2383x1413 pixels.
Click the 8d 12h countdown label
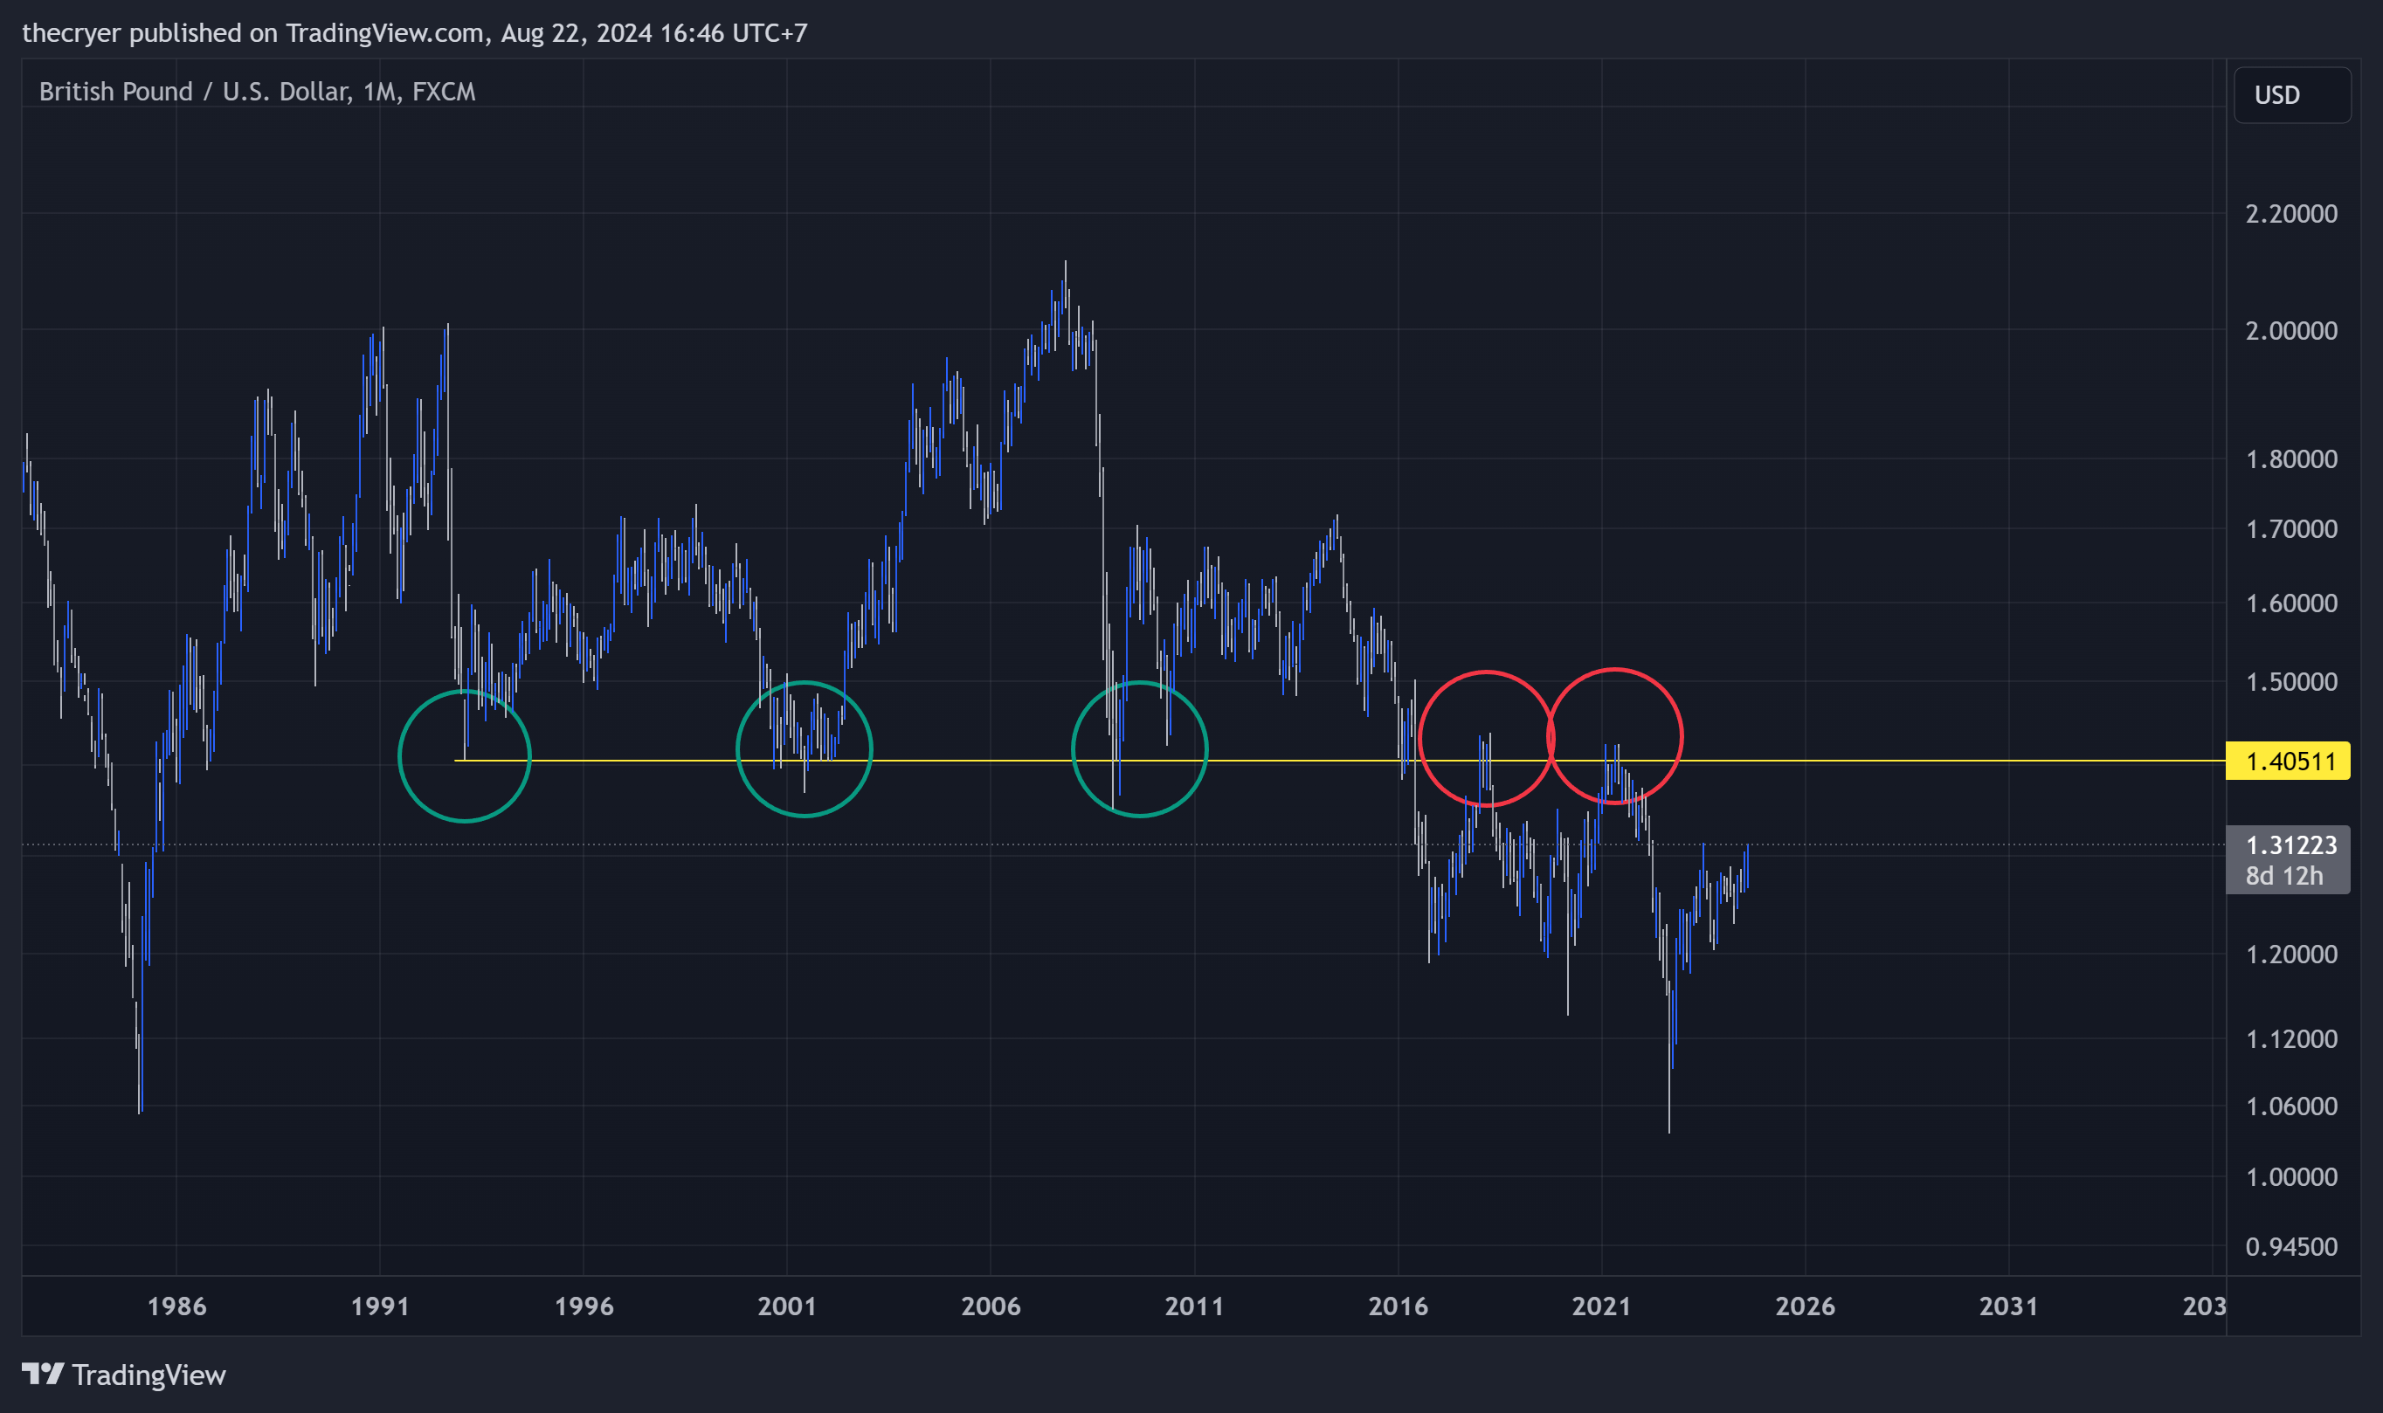click(2284, 876)
